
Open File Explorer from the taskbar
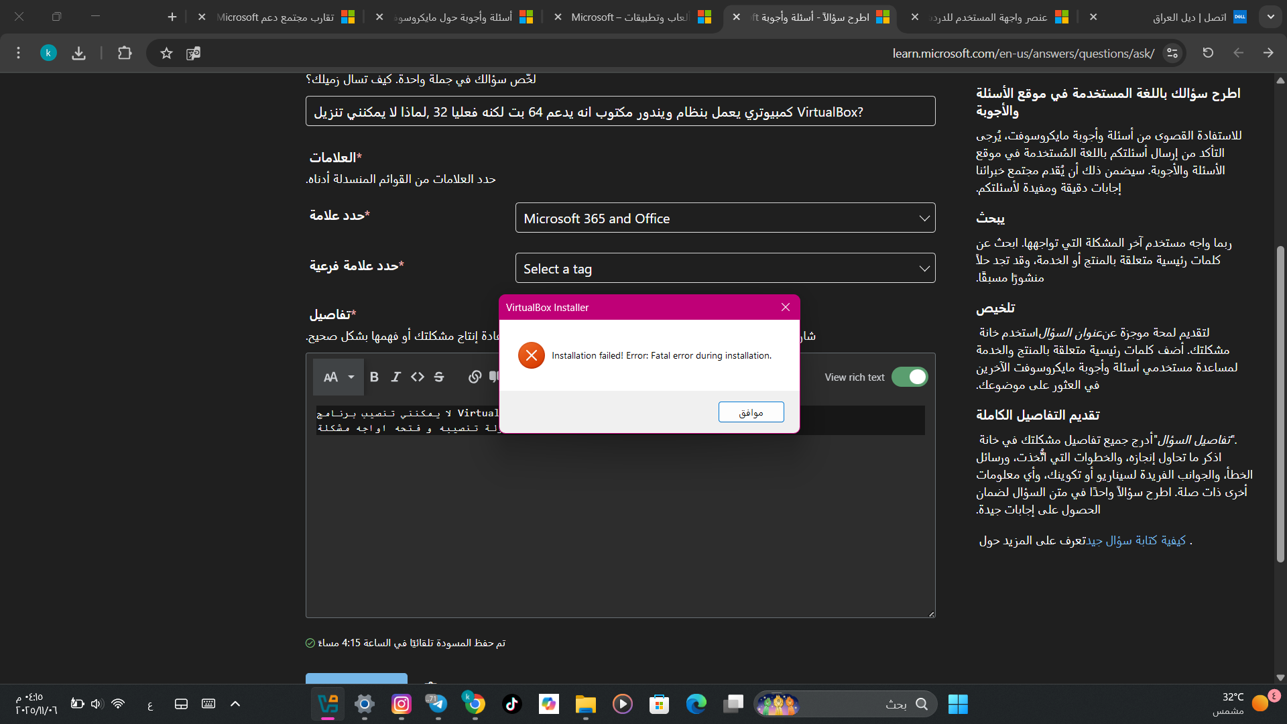585,704
